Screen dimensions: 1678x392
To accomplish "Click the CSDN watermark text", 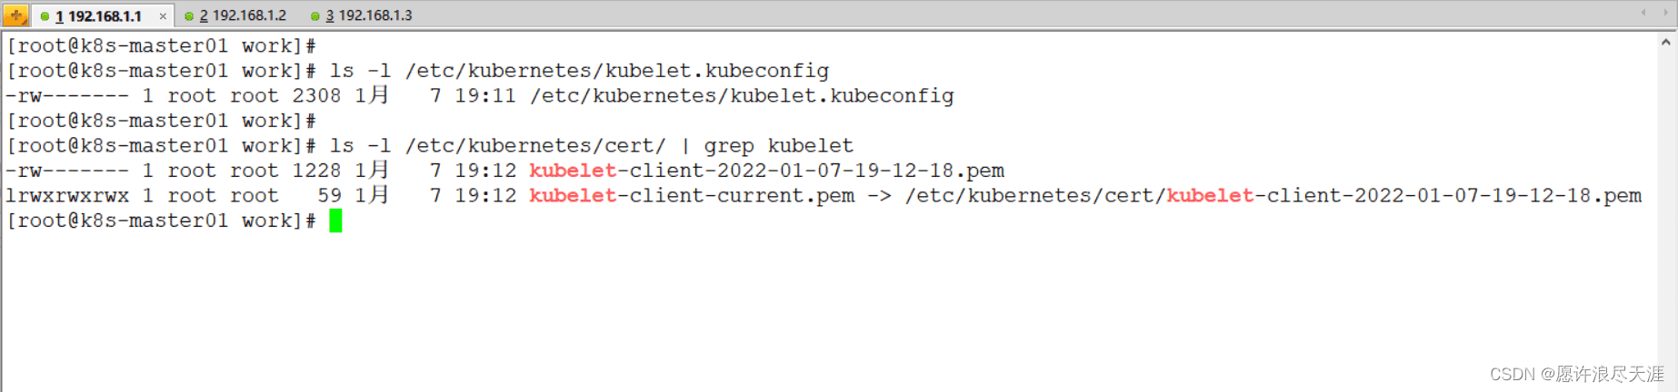I will 1576,374.
